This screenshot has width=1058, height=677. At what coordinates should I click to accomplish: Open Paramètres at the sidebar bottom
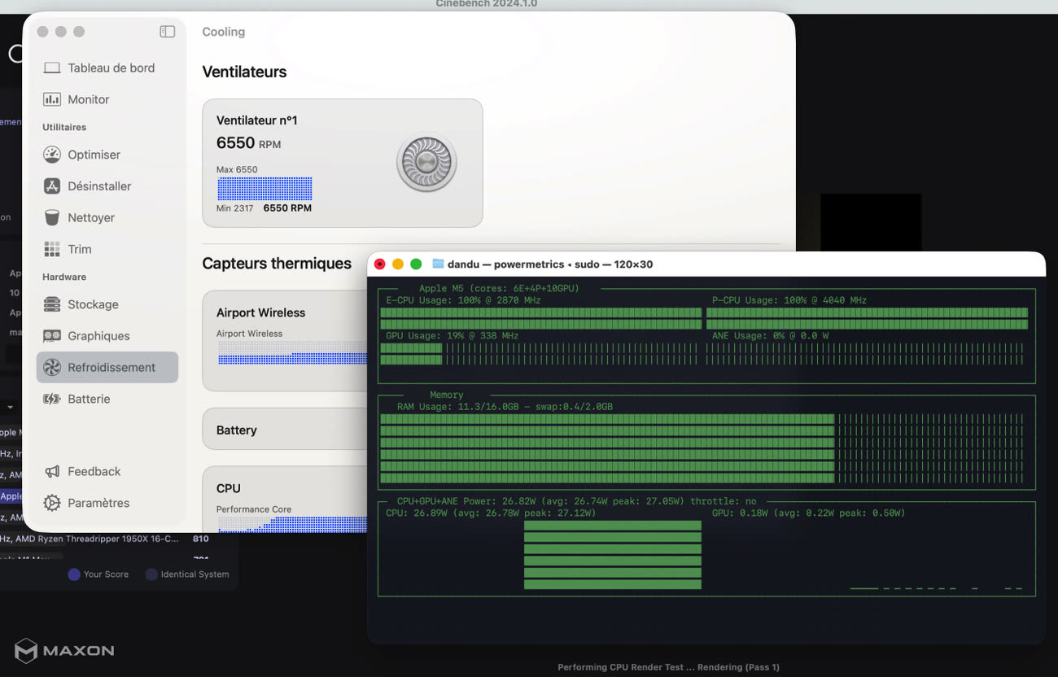pos(98,503)
